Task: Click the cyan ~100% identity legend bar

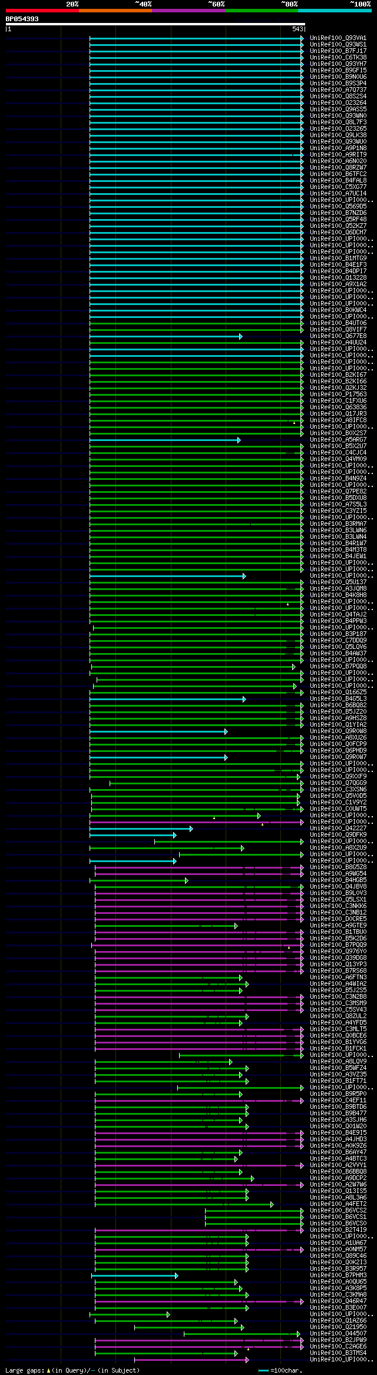Action: click(335, 11)
